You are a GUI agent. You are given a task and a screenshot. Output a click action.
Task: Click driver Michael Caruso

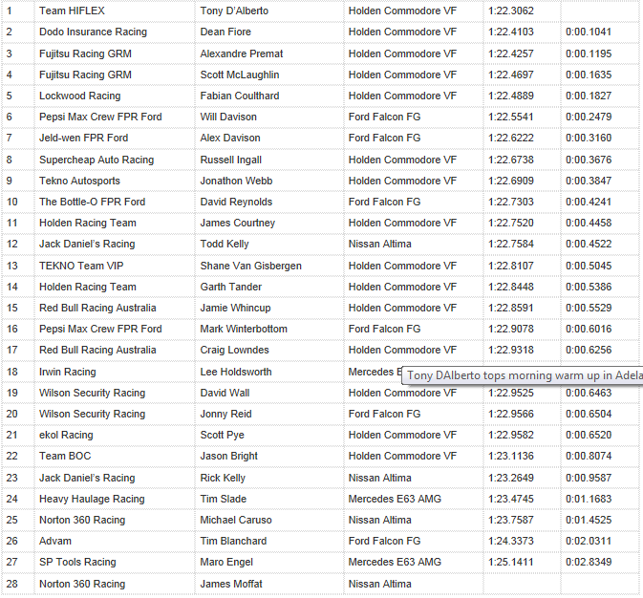click(236, 520)
